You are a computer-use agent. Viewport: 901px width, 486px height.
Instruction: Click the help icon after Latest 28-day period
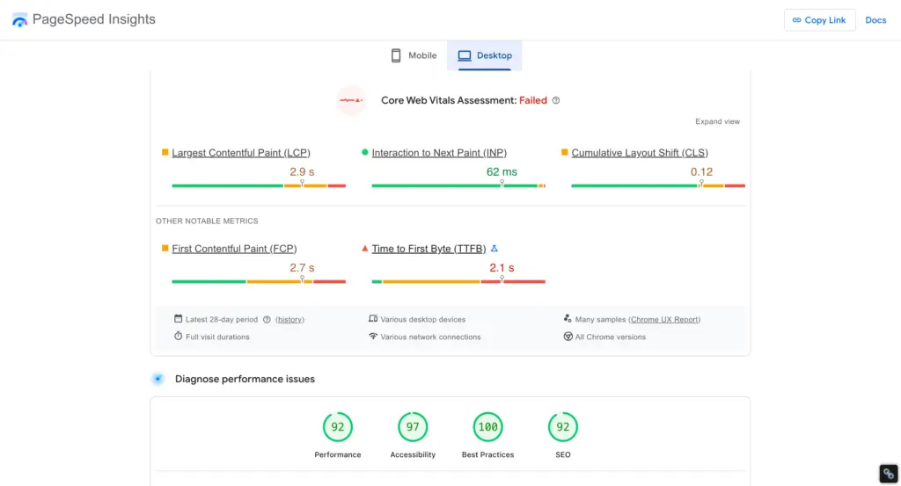[x=267, y=320]
